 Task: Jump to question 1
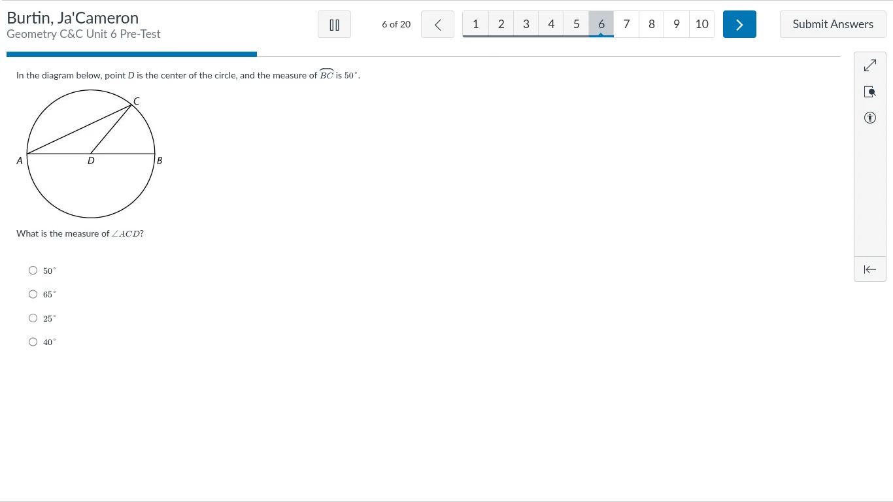coord(475,24)
